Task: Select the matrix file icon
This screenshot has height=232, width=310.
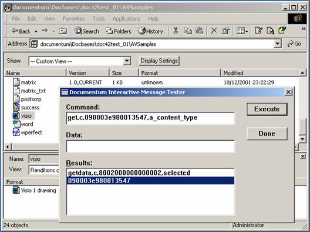Action: click(16, 82)
